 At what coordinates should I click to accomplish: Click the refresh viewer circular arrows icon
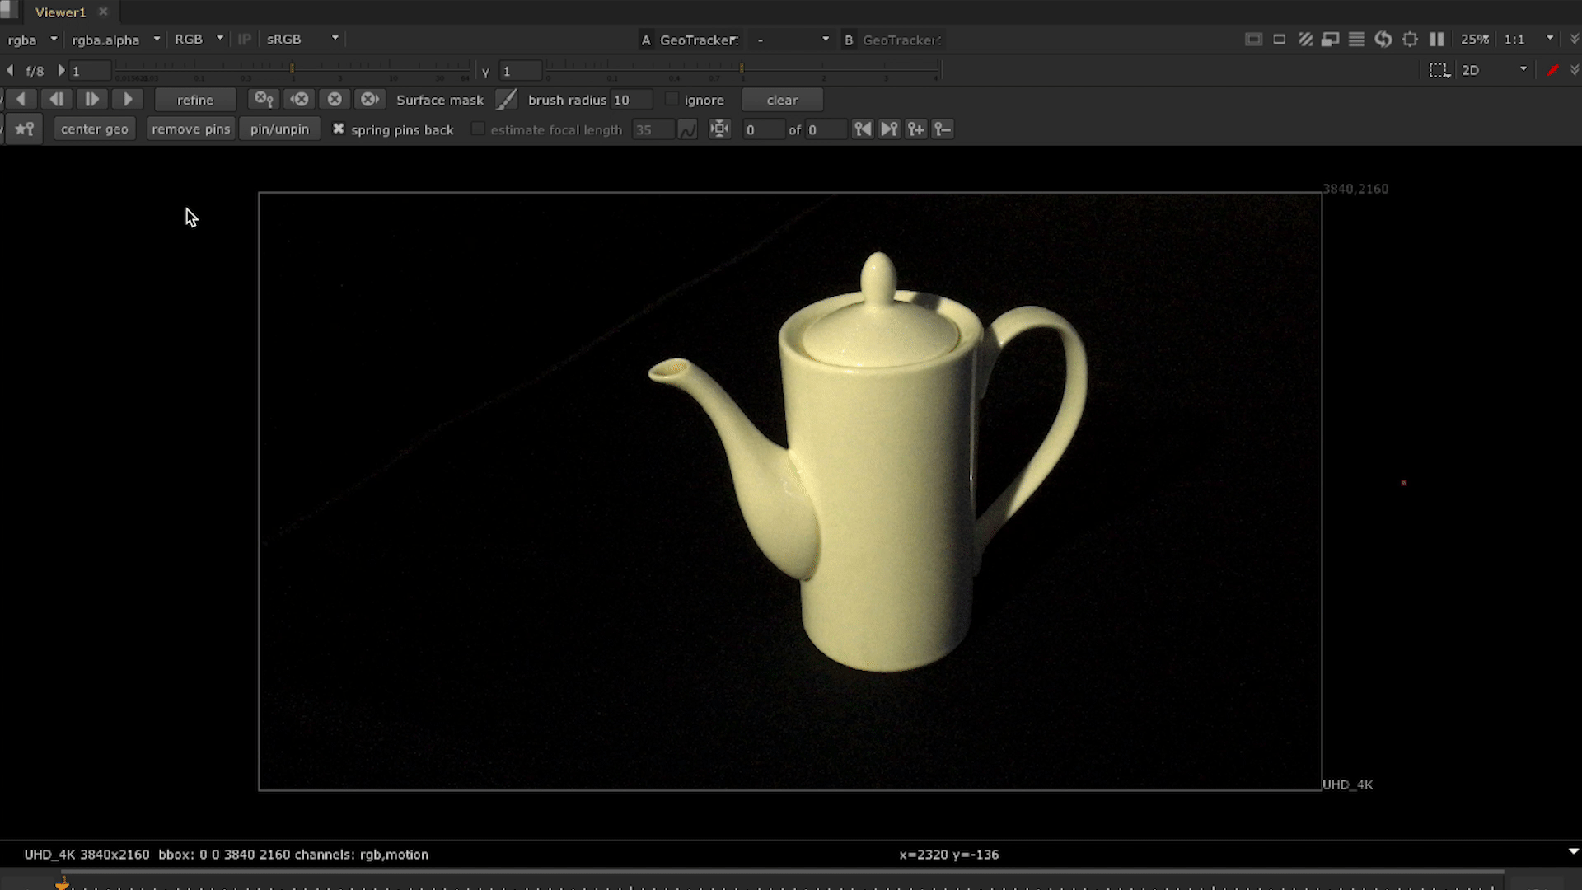coord(1383,40)
